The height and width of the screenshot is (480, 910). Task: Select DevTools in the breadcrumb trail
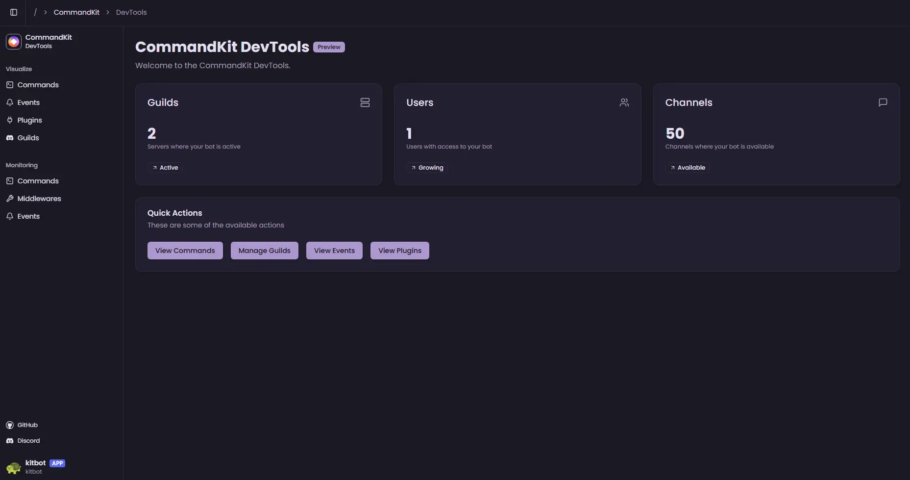coord(131,12)
